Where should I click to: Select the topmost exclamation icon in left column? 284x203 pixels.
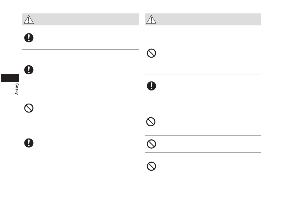click(29, 38)
